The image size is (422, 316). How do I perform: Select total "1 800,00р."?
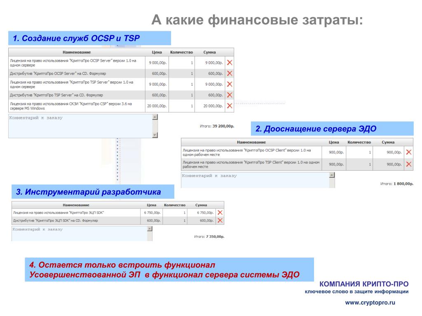pos(403,184)
